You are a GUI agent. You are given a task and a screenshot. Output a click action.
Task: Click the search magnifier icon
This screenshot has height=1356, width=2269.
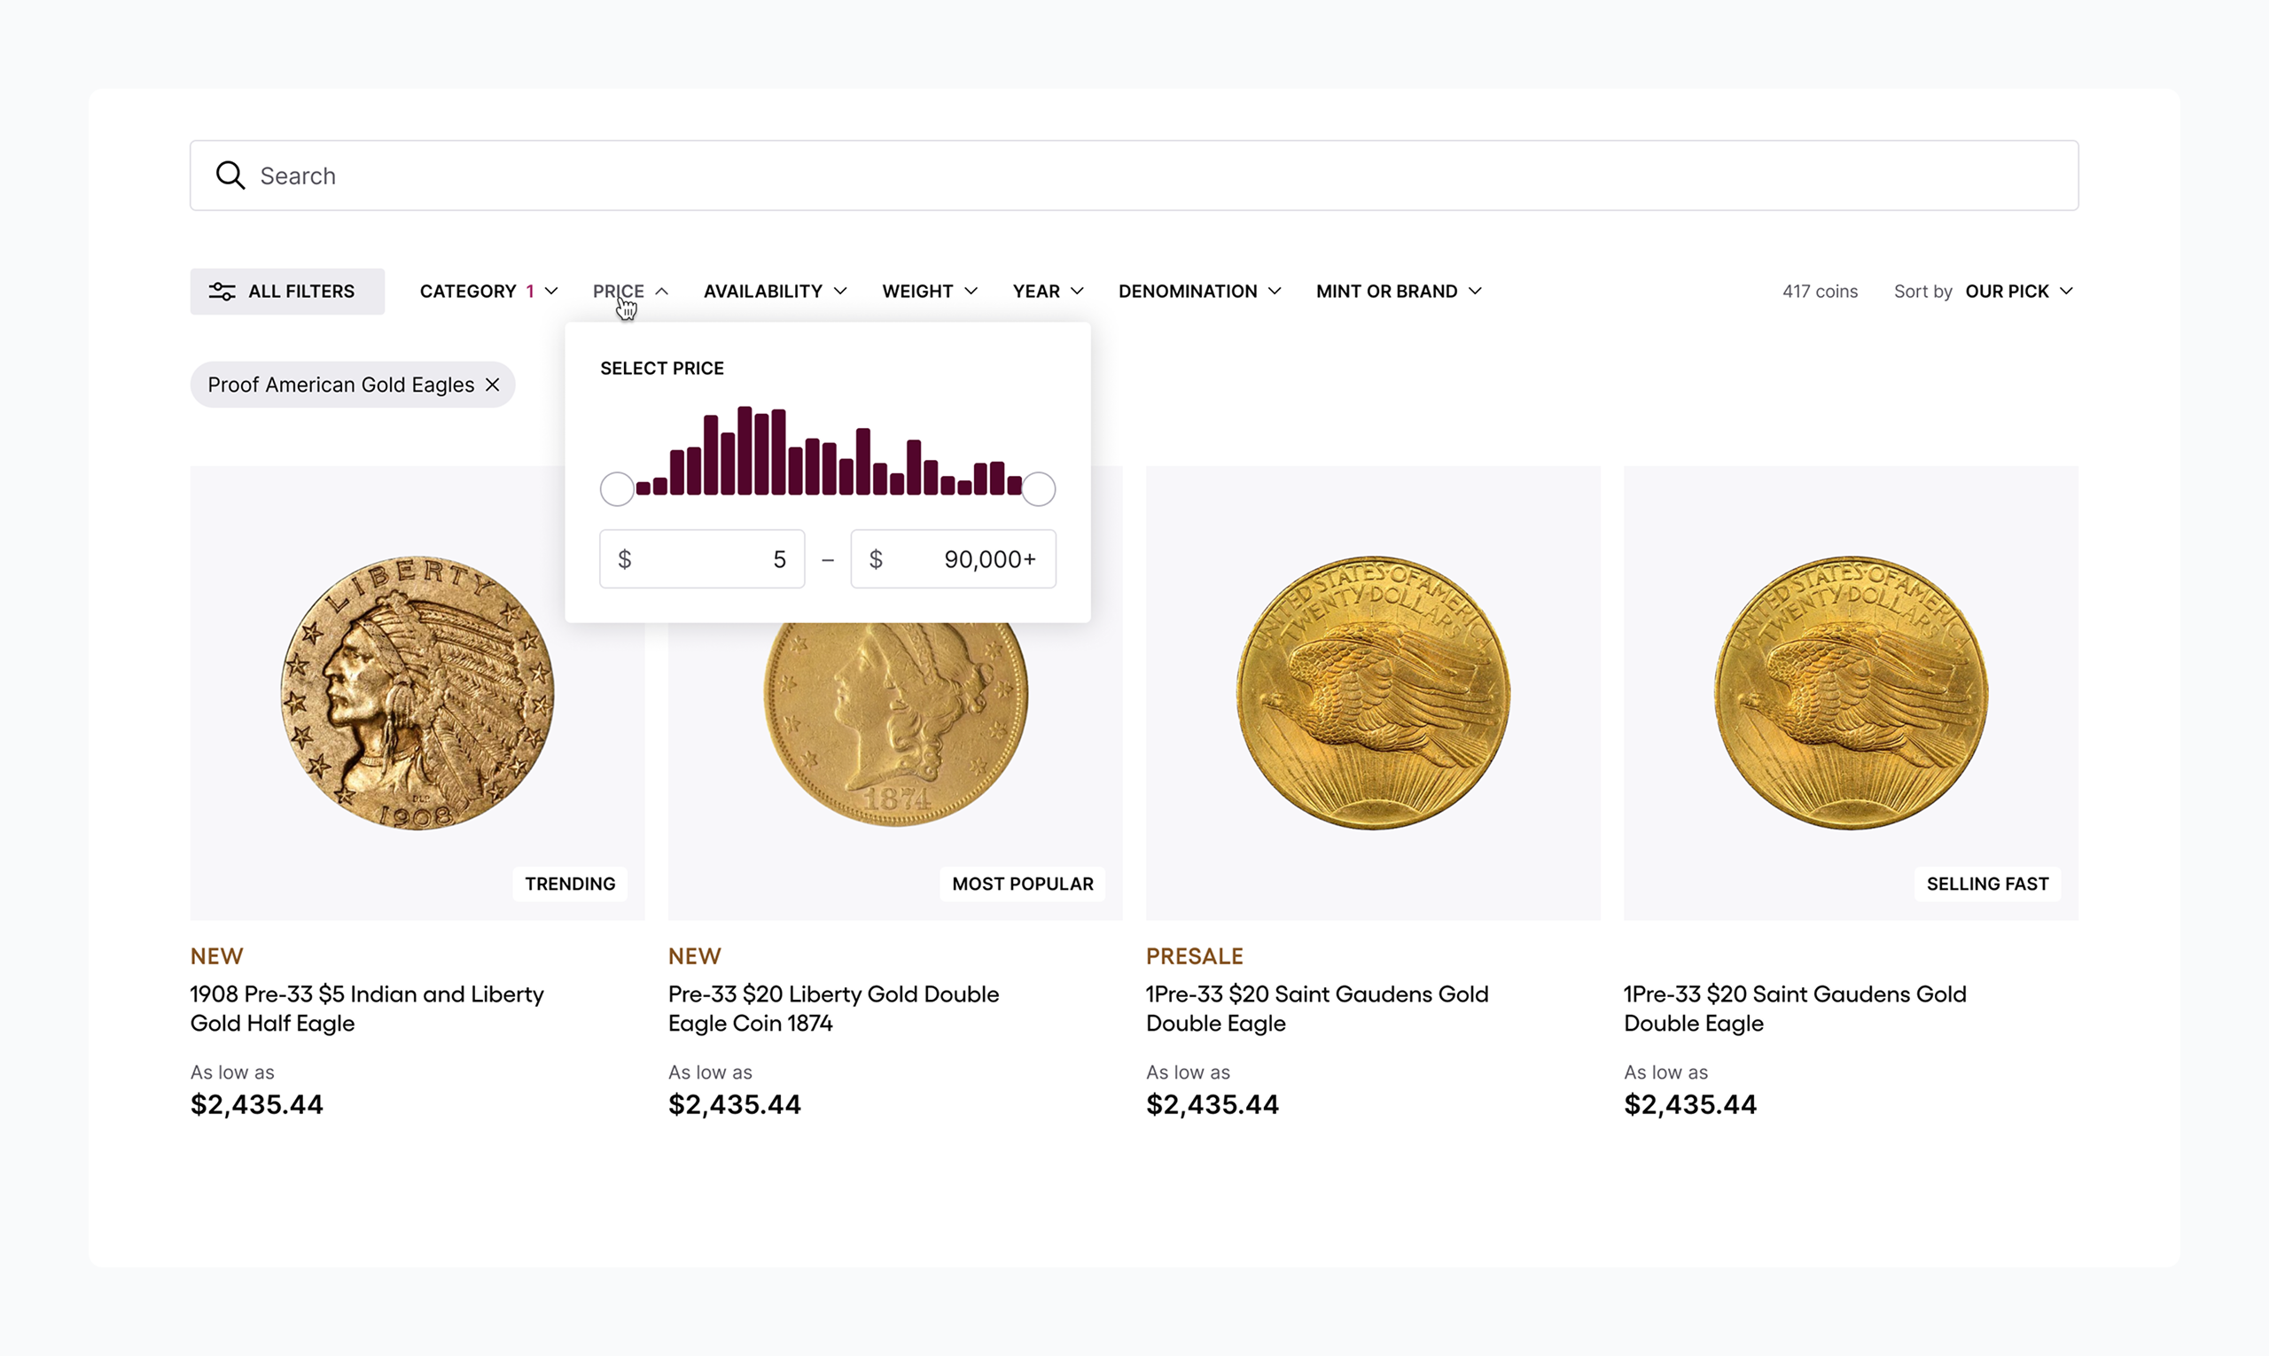[230, 175]
